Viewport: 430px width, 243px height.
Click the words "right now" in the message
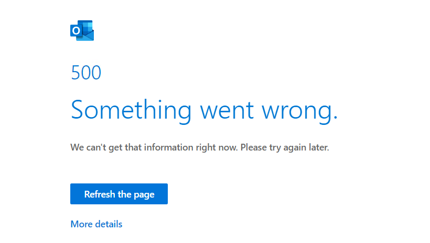click(217, 147)
